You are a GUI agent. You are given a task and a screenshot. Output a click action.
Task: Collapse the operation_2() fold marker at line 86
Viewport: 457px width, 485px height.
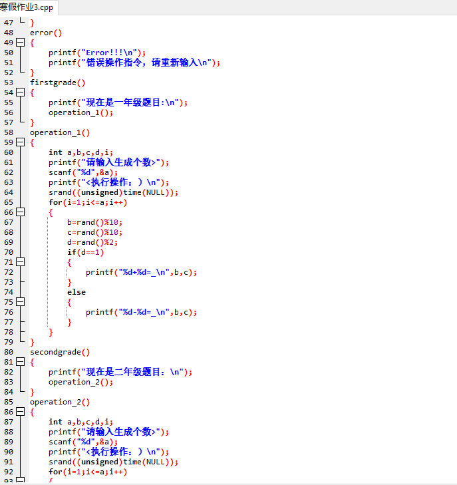click(x=21, y=412)
